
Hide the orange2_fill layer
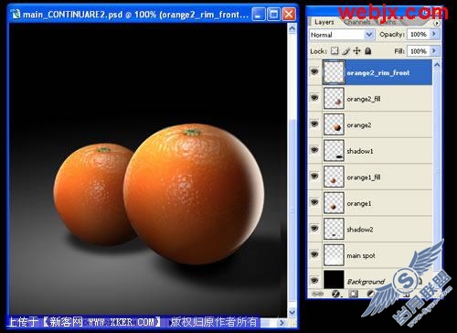click(x=314, y=98)
